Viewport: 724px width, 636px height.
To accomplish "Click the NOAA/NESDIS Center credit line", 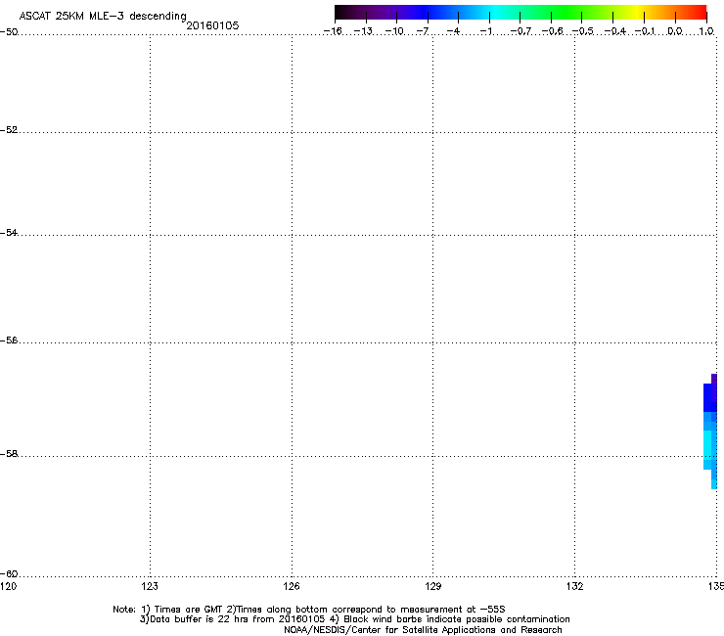I will pyautogui.click(x=423, y=629).
